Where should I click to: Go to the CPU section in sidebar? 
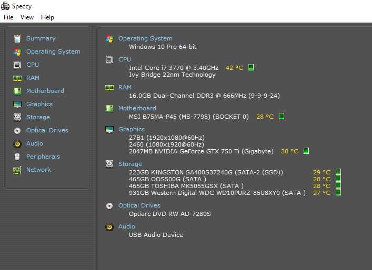pos(33,65)
